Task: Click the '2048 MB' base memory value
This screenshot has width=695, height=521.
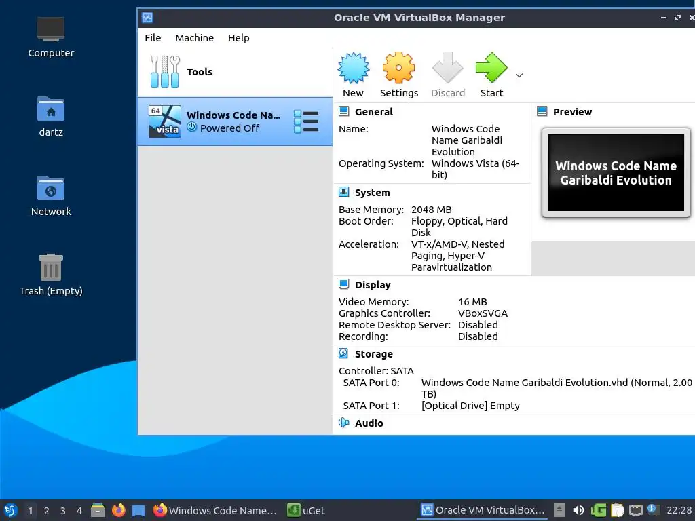Action: tap(431, 210)
